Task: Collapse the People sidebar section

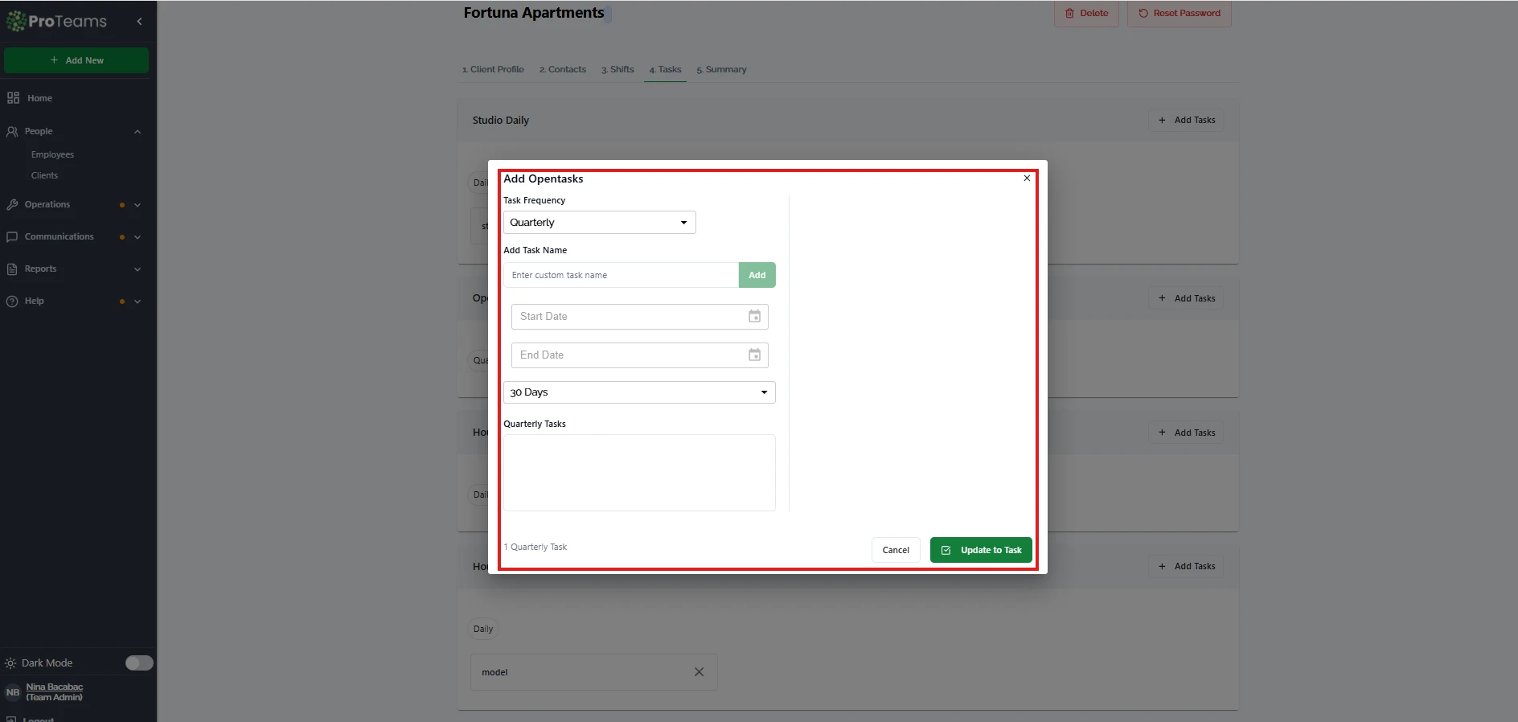Action: (137, 132)
